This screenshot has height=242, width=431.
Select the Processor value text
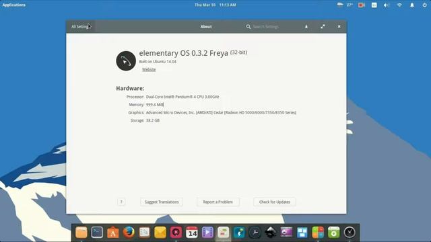[183, 97]
